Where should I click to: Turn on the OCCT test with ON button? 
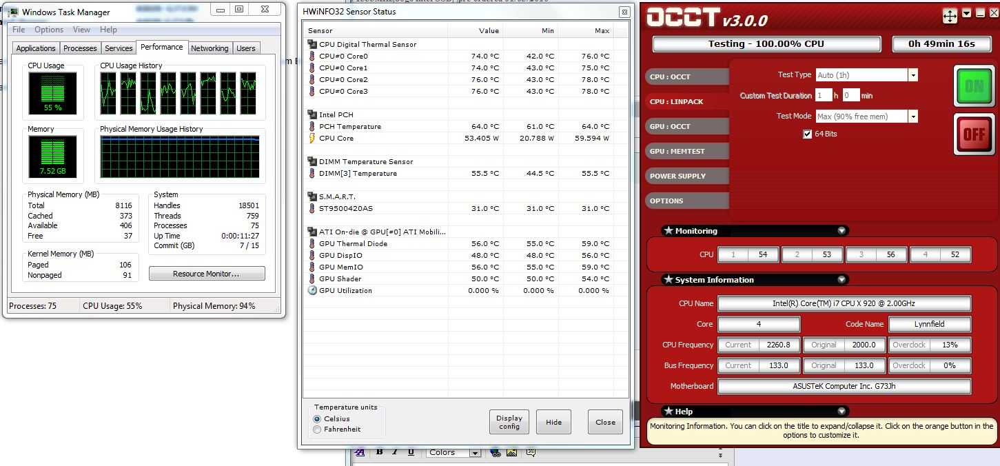974,86
